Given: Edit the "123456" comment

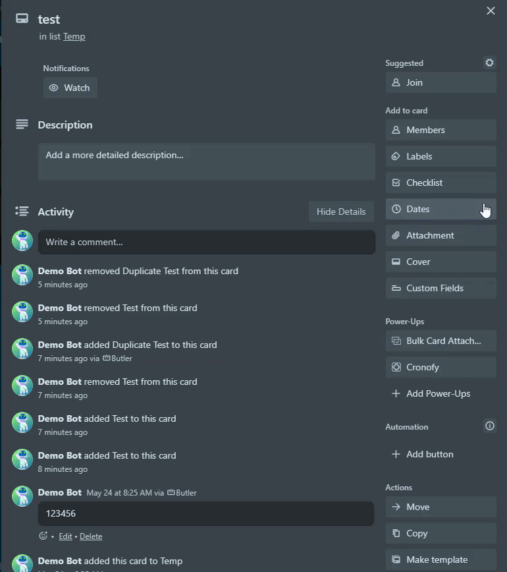Looking at the screenshot, I should 65,536.
